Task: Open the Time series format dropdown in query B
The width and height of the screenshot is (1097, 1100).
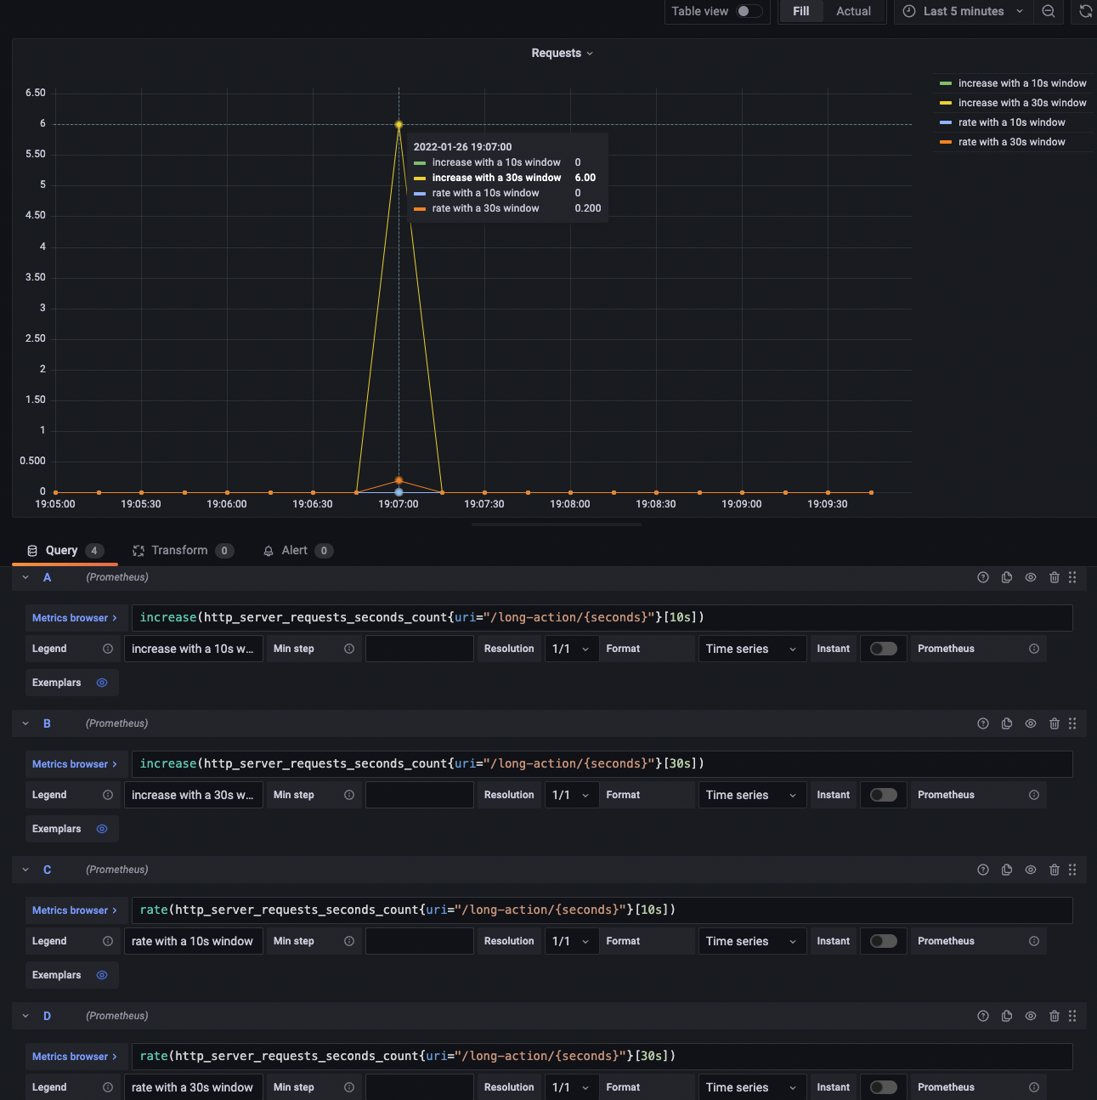Action: [751, 794]
